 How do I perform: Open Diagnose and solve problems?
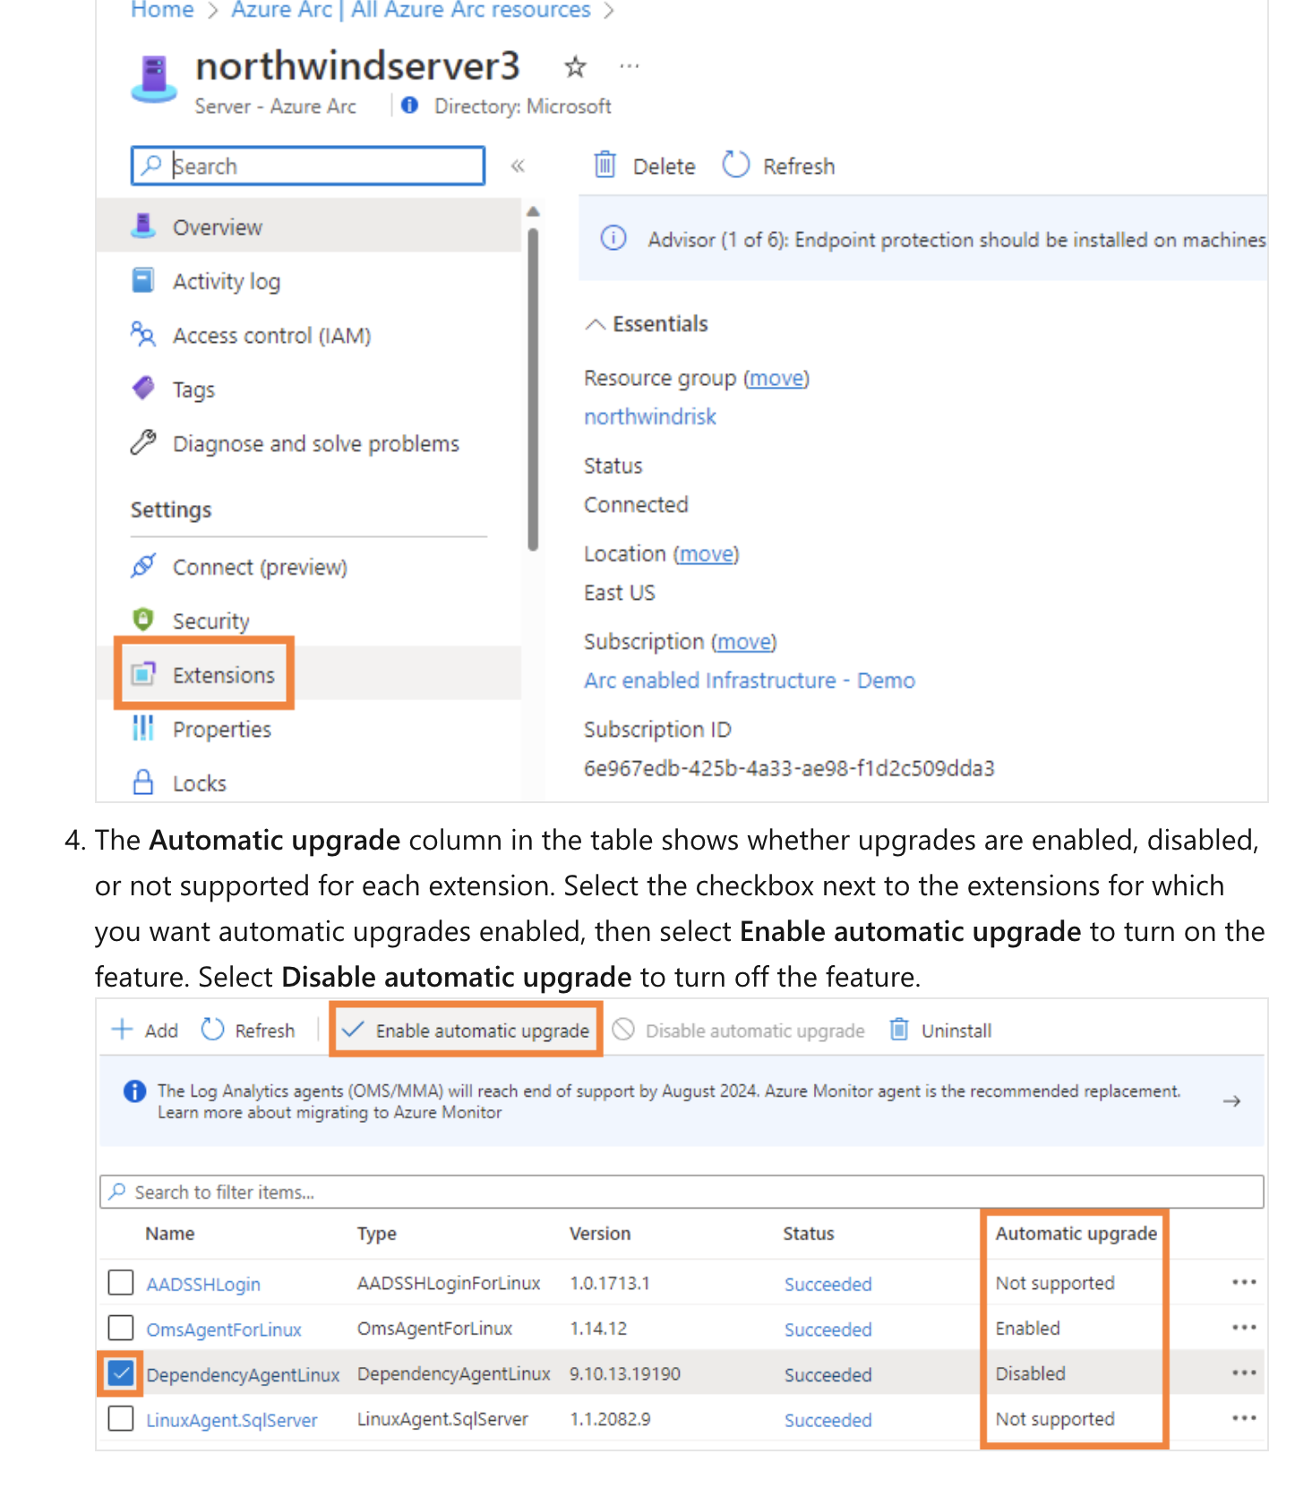tap(315, 443)
